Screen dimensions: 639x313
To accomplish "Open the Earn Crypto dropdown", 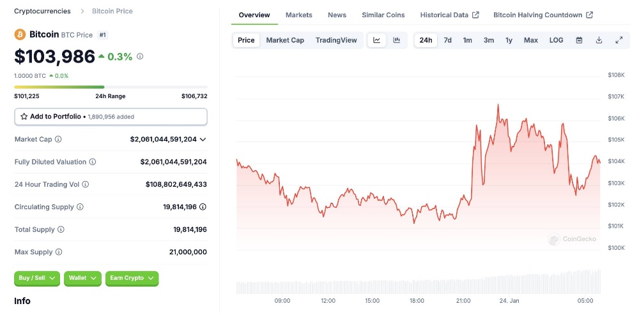I will pyautogui.click(x=132, y=278).
